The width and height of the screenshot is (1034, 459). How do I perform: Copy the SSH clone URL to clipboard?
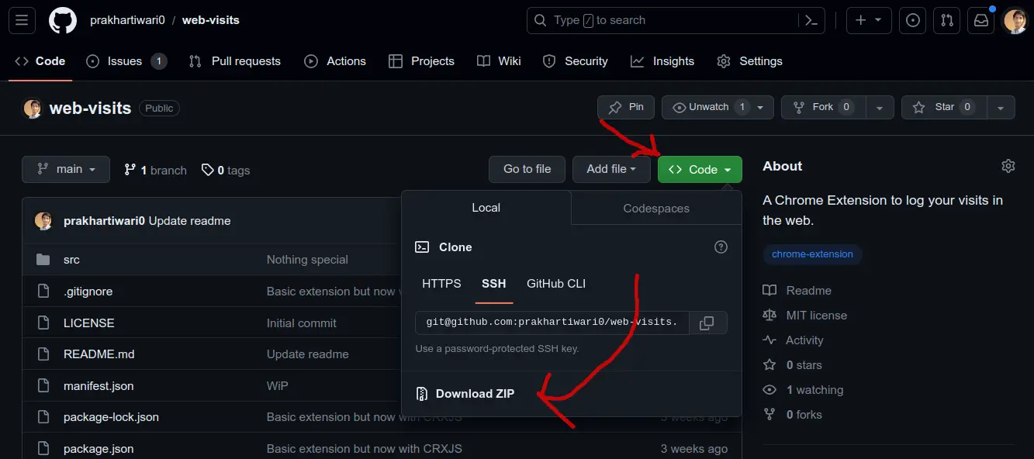pos(707,323)
